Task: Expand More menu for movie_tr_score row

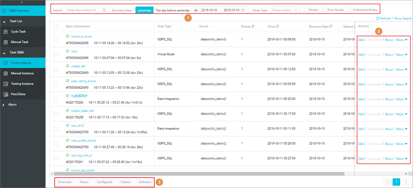Action: point(402,40)
